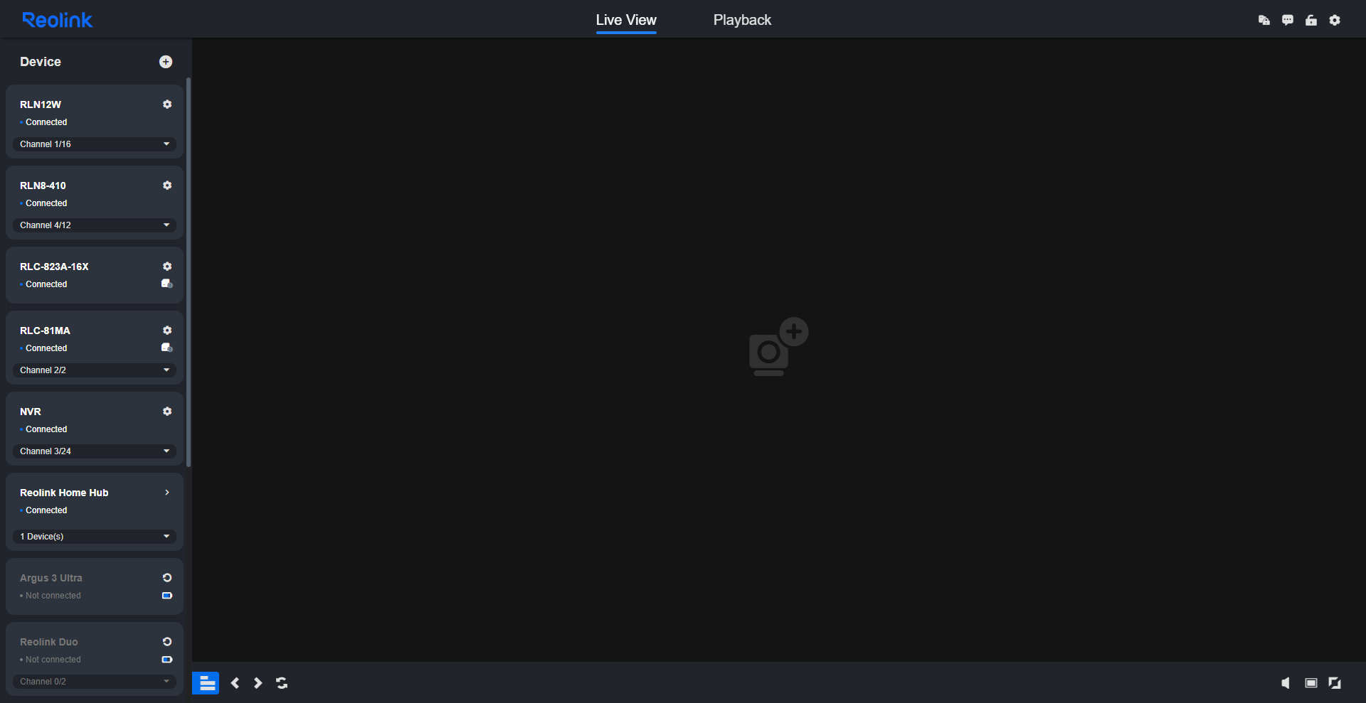
Task: Click the lock icon in header
Action: click(x=1311, y=20)
